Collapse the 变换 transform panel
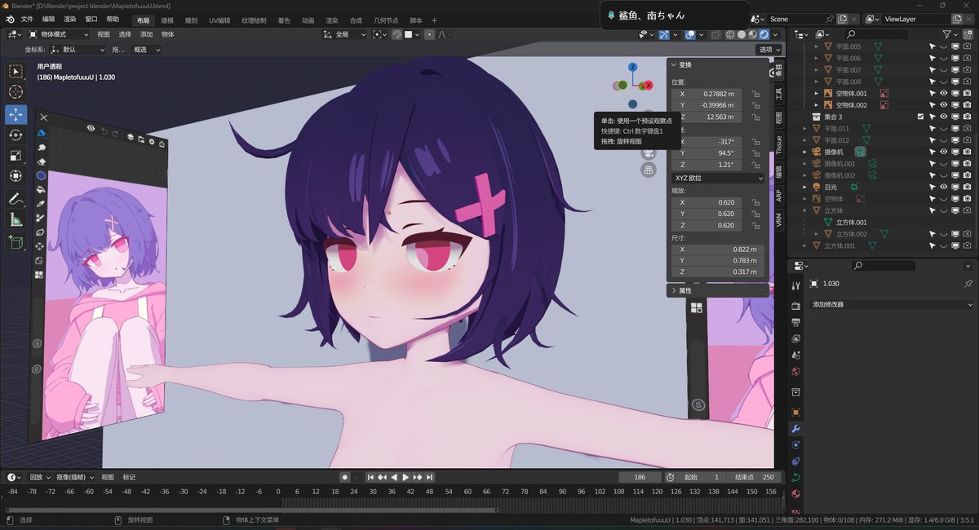 (x=685, y=64)
